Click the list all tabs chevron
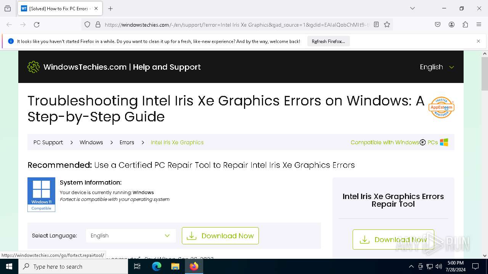Viewport: 488px width, 274px height. pyautogui.click(x=412, y=8)
